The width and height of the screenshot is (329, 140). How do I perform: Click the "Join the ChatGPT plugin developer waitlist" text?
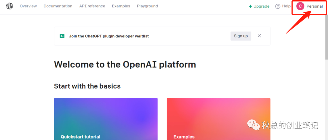tap(109, 36)
